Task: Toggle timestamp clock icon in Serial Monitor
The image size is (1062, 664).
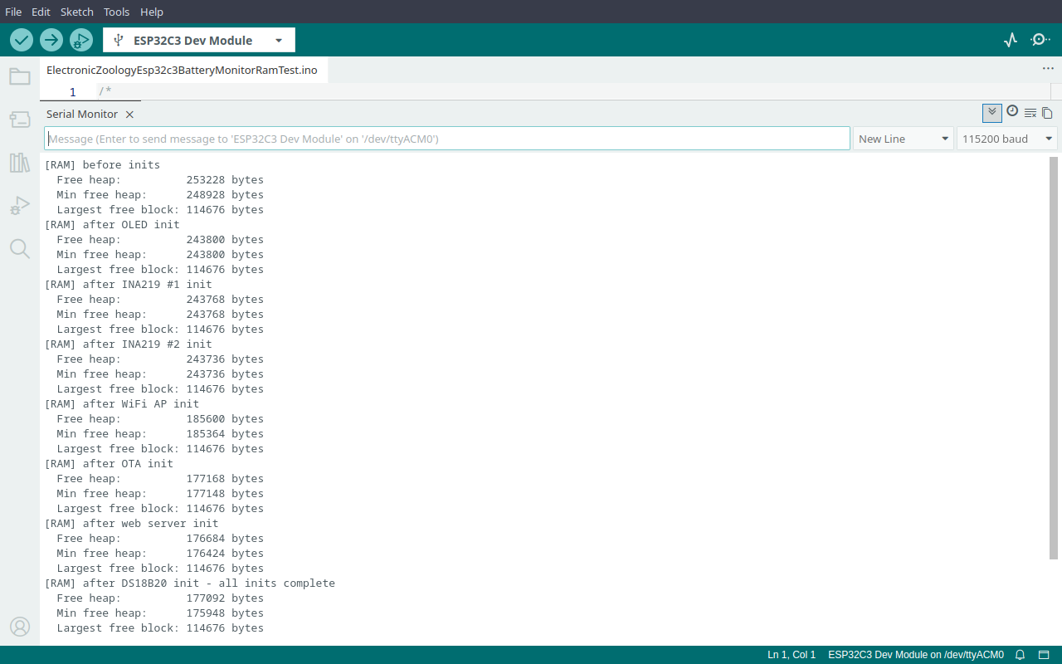Action: (x=1012, y=111)
